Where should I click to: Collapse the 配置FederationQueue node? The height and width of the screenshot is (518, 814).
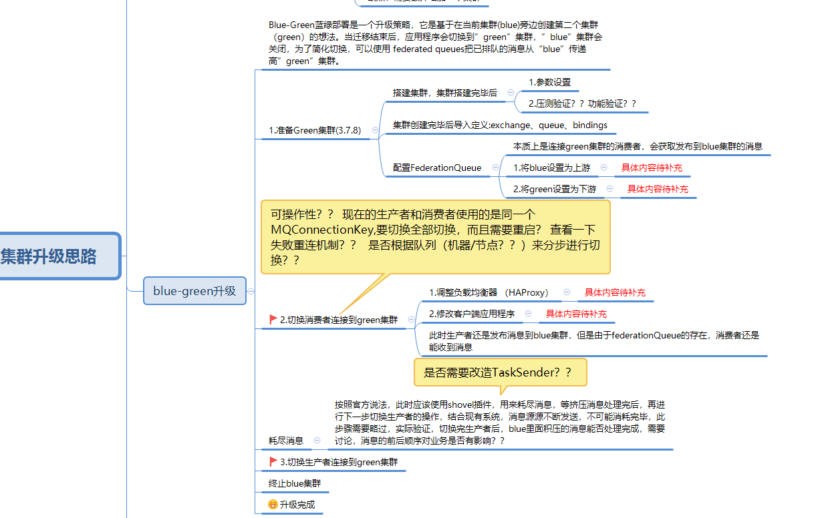tap(495, 168)
